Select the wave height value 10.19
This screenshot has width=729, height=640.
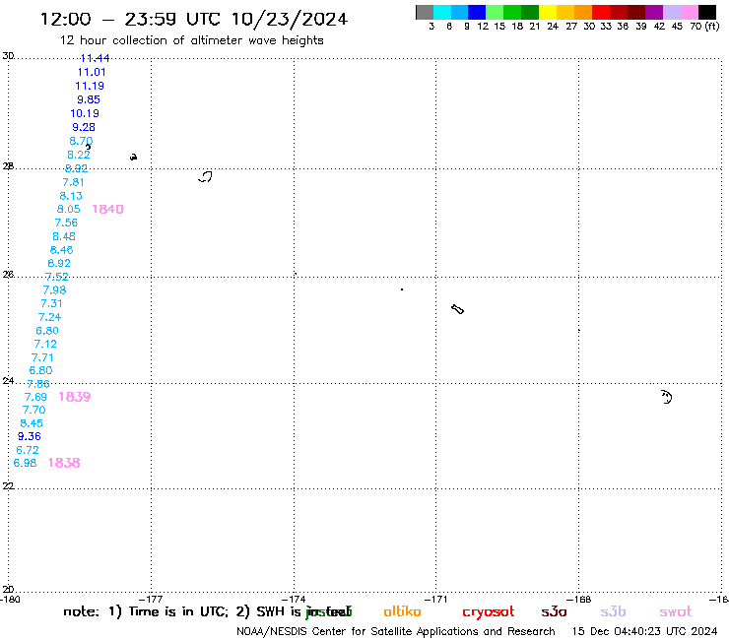85,113
